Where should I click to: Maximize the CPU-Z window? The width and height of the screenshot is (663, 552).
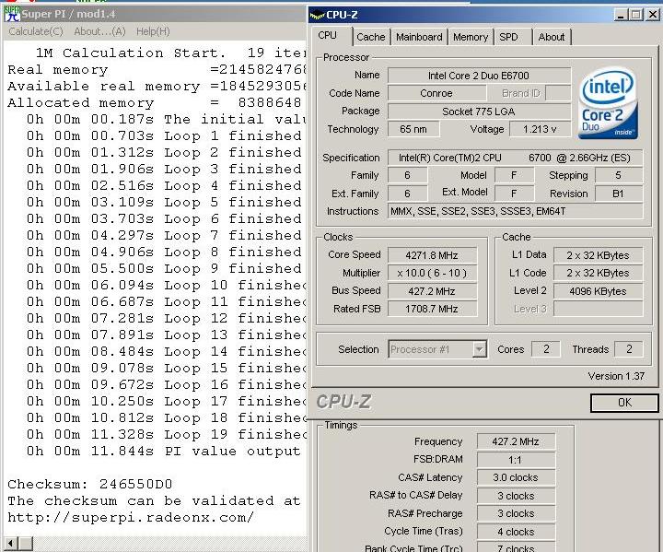click(x=635, y=16)
